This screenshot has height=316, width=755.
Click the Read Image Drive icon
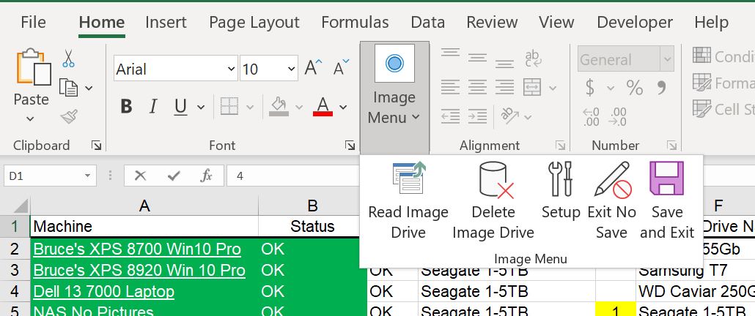coord(408,180)
